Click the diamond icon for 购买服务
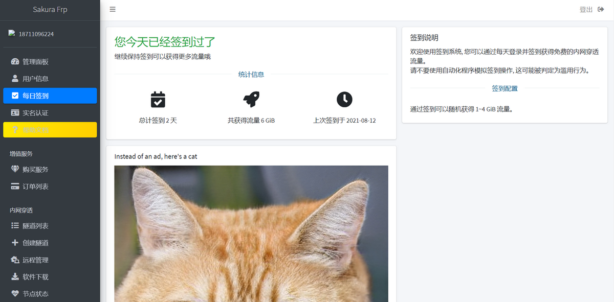 (x=15, y=169)
